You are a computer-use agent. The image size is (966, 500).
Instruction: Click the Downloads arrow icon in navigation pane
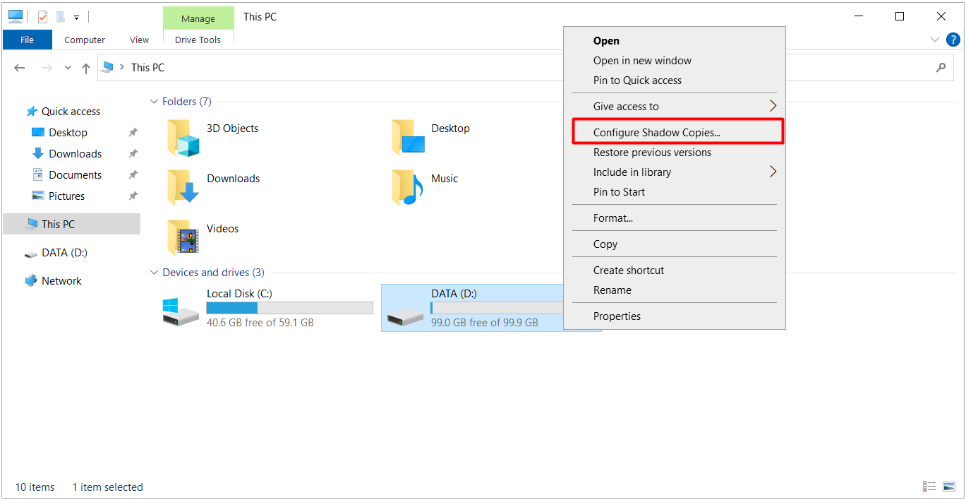(x=38, y=154)
